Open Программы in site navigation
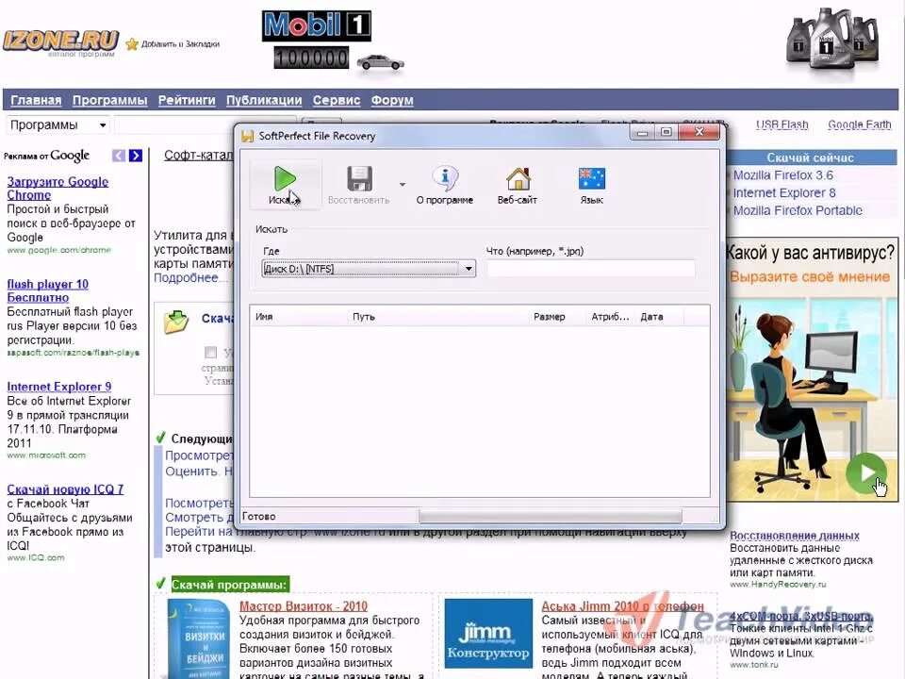This screenshot has height=679, width=905. (x=109, y=100)
